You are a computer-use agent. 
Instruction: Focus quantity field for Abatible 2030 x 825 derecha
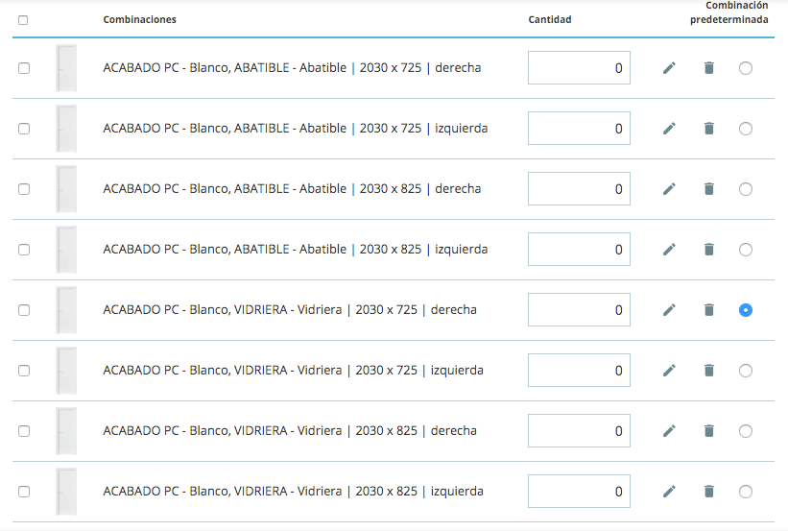pyautogui.click(x=579, y=188)
